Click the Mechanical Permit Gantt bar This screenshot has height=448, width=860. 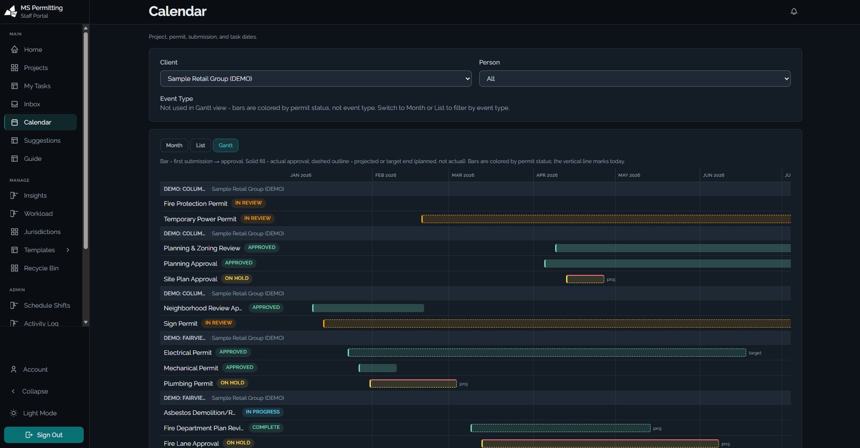click(x=377, y=368)
